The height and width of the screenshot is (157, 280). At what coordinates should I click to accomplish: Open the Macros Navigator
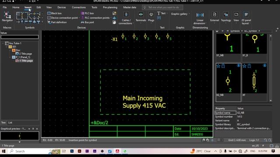[x=7, y=17]
